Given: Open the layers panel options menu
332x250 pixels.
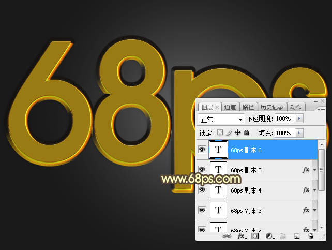Looking at the screenshot, I should (x=321, y=109).
